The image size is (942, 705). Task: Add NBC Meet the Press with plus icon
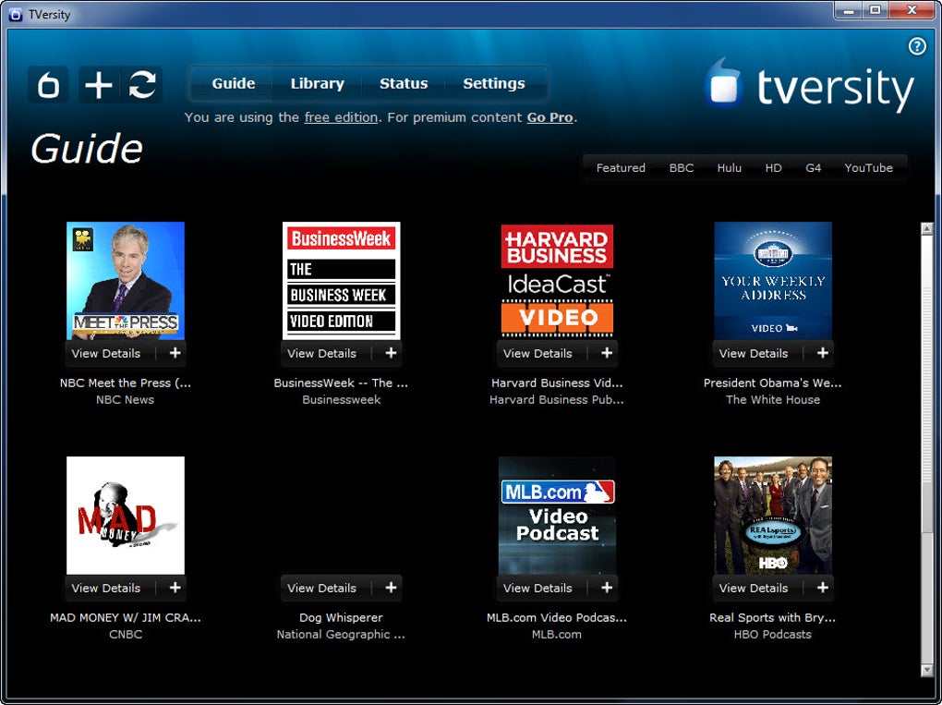(x=175, y=353)
